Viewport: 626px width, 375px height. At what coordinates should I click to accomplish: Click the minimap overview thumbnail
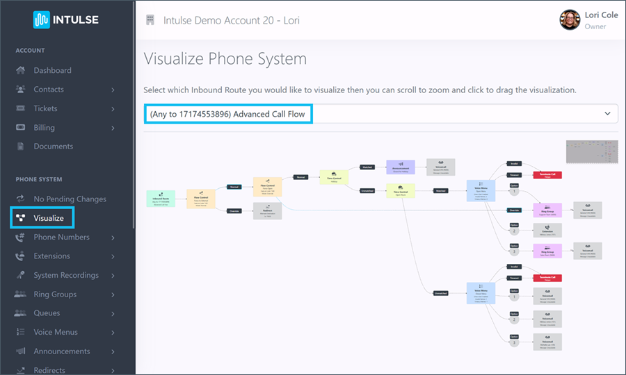point(592,151)
